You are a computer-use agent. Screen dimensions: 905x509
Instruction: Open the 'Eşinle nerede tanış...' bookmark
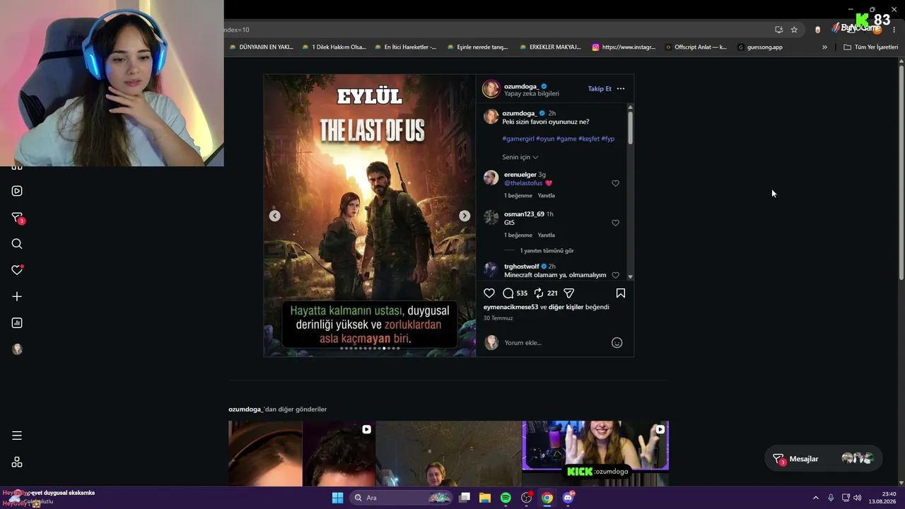477,47
